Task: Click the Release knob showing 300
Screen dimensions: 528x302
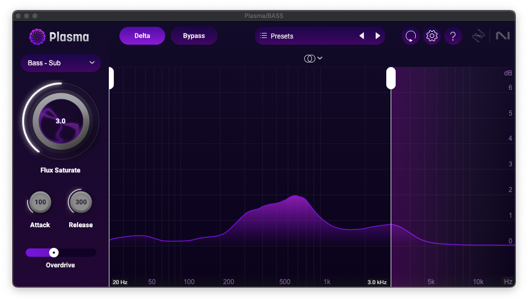Action: pos(80,202)
